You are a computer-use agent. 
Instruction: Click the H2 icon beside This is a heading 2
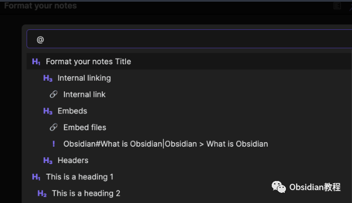point(42,193)
